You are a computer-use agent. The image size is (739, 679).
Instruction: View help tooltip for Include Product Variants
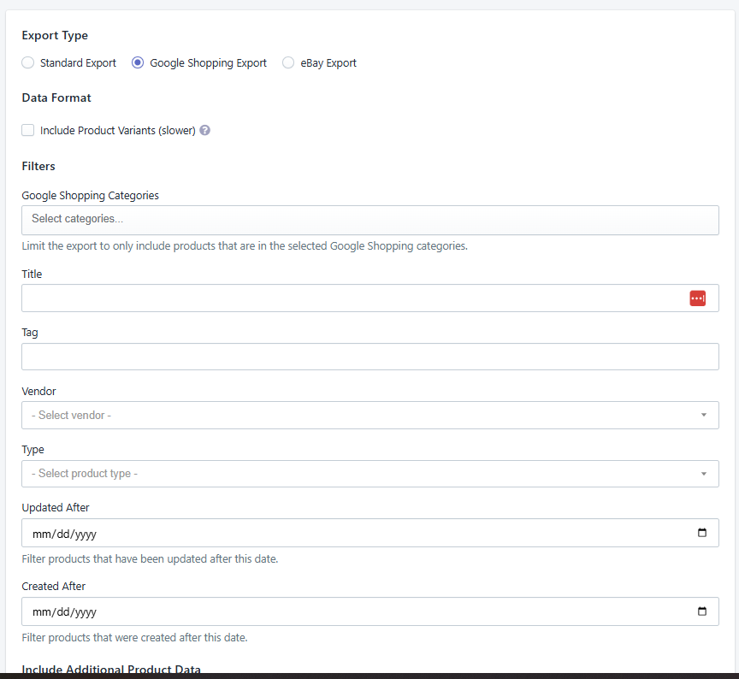pyautogui.click(x=204, y=130)
